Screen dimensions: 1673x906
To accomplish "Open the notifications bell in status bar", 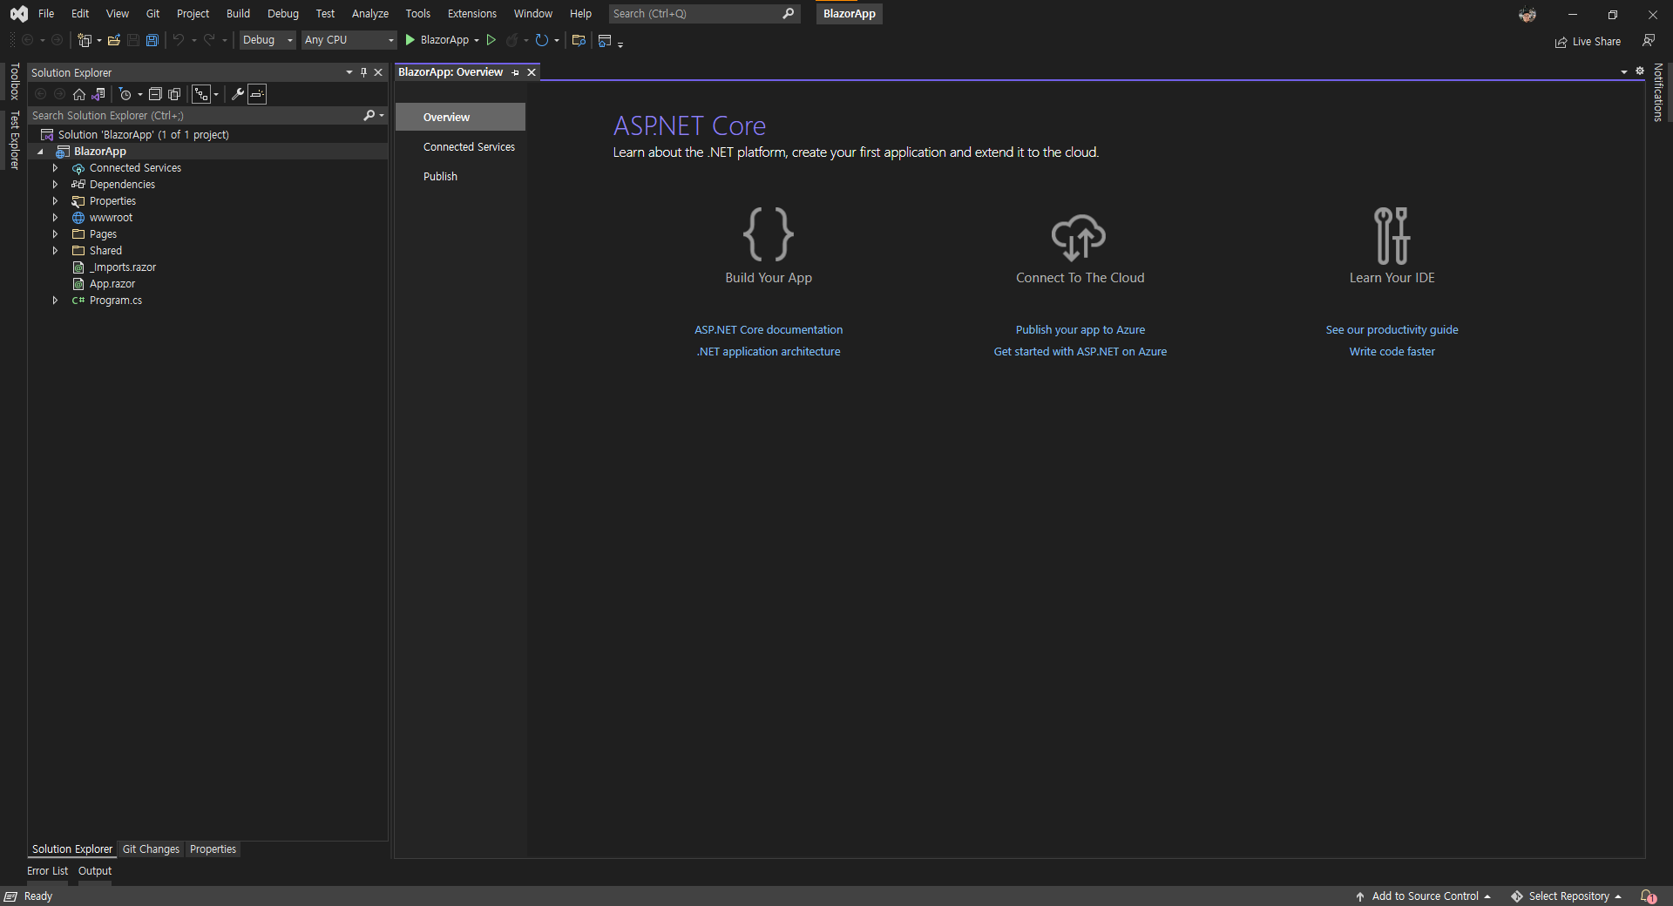I will (1648, 896).
